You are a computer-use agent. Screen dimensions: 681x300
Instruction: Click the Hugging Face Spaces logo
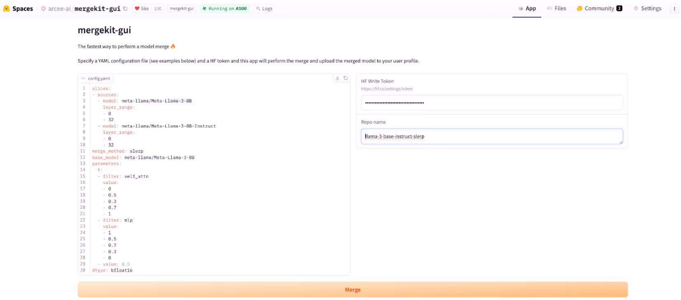coord(18,8)
